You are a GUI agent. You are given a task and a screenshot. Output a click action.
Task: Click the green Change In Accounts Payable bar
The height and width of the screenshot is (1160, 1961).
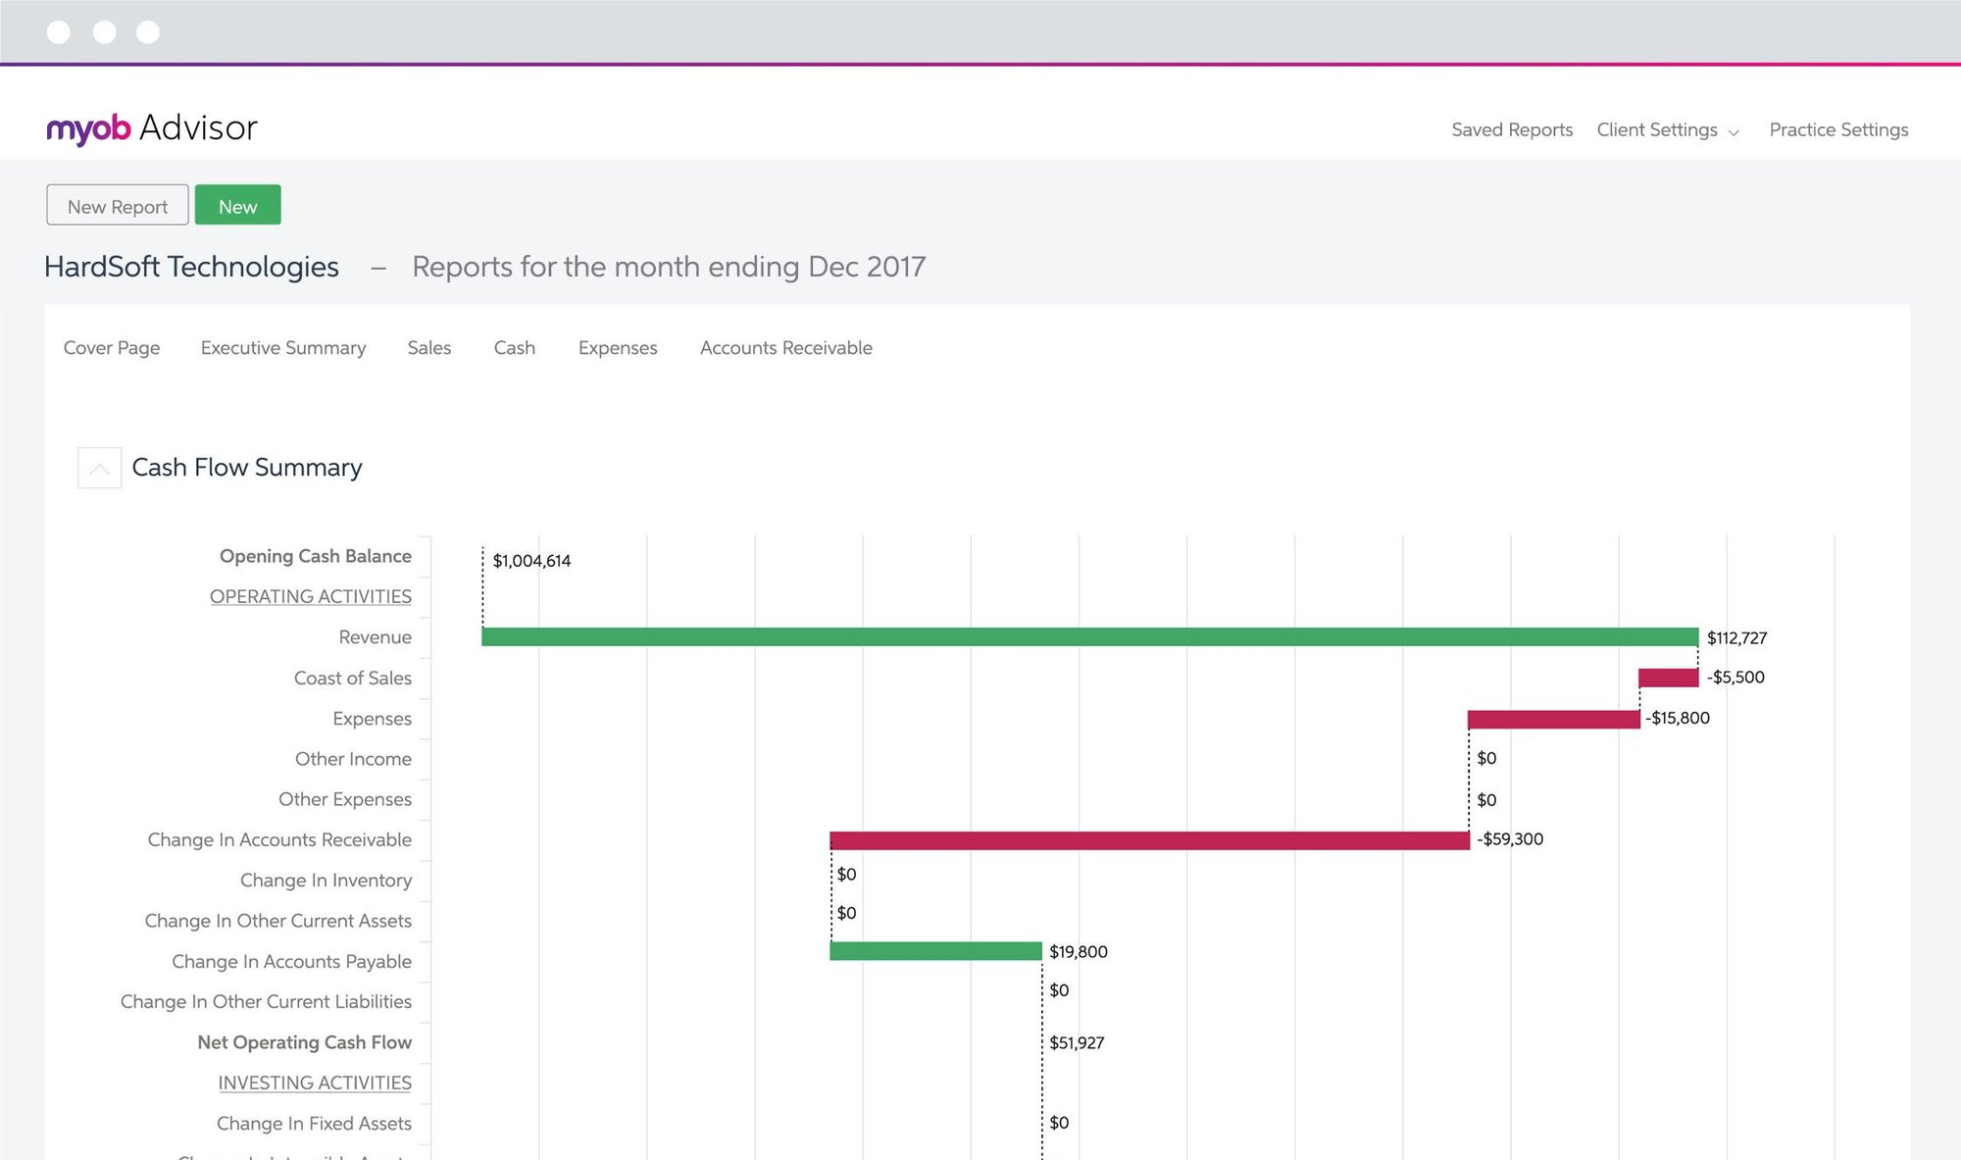(x=935, y=951)
